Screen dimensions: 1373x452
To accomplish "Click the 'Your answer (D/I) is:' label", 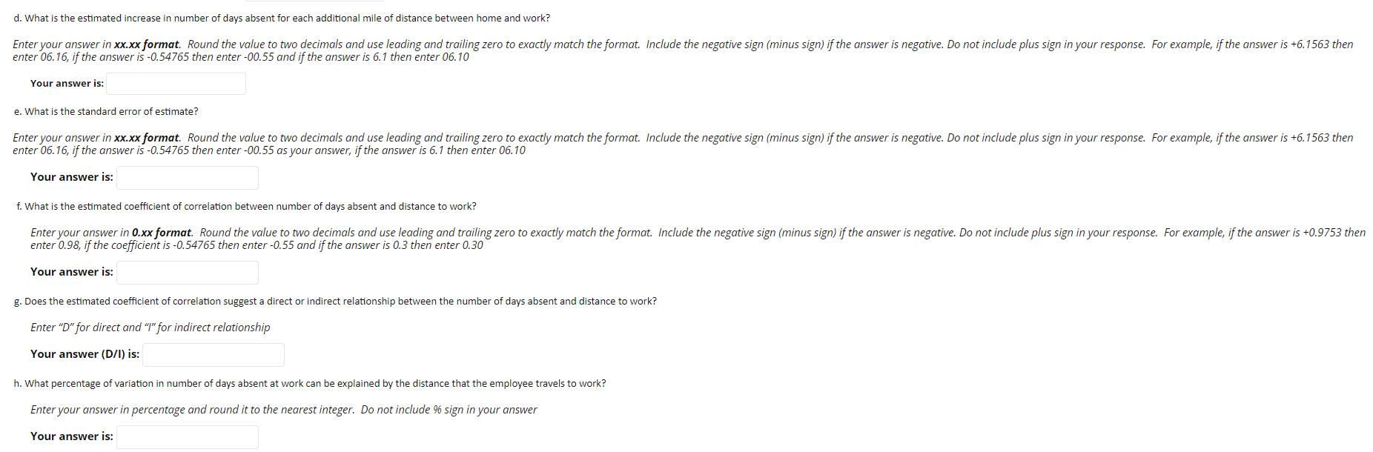I will pos(84,354).
